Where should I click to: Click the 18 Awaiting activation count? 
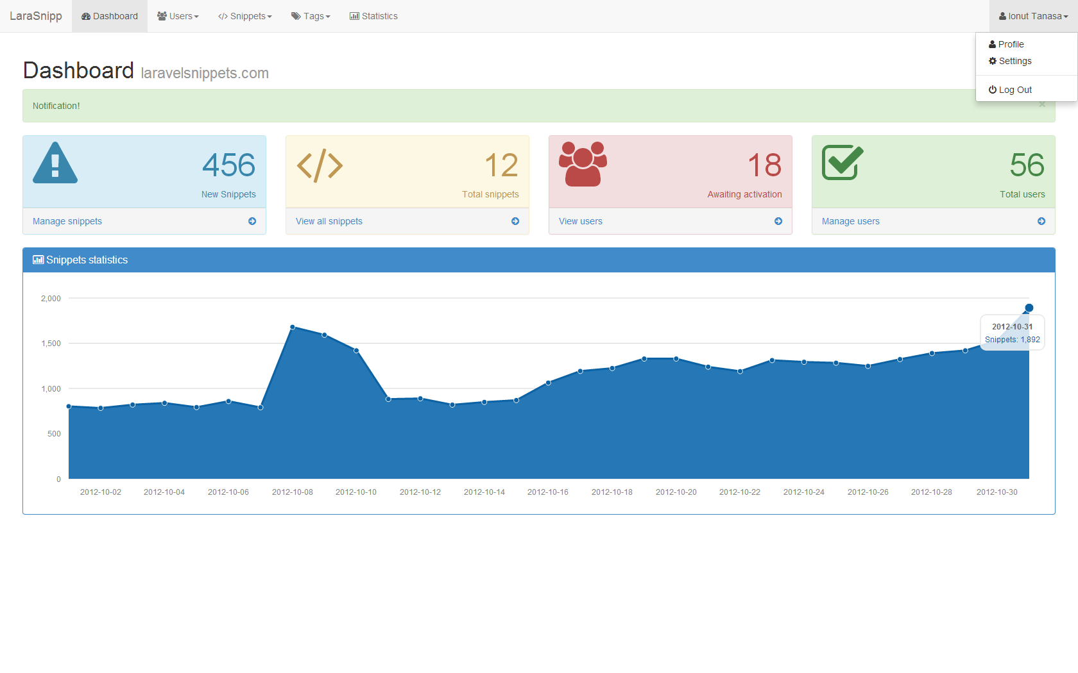tap(765, 165)
